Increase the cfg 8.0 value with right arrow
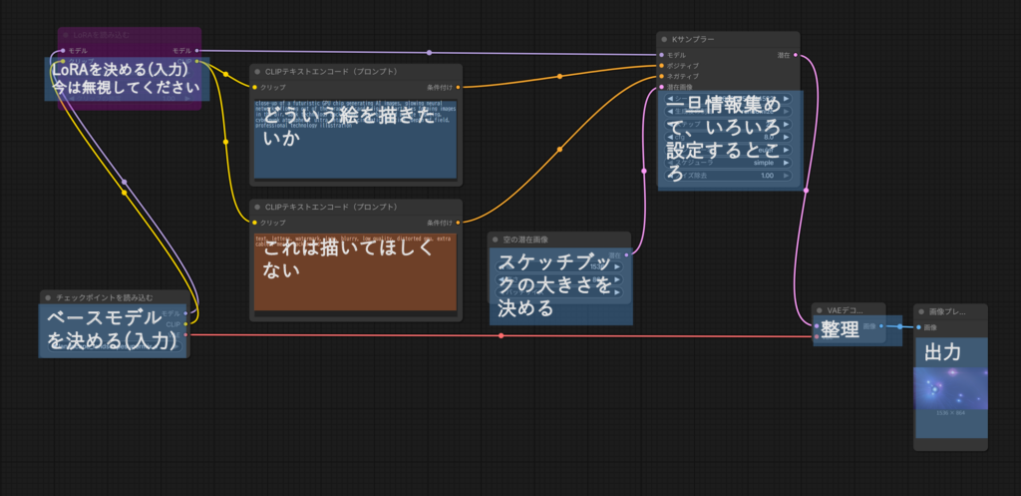Viewport: 1021px width, 496px height. [x=787, y=138]
